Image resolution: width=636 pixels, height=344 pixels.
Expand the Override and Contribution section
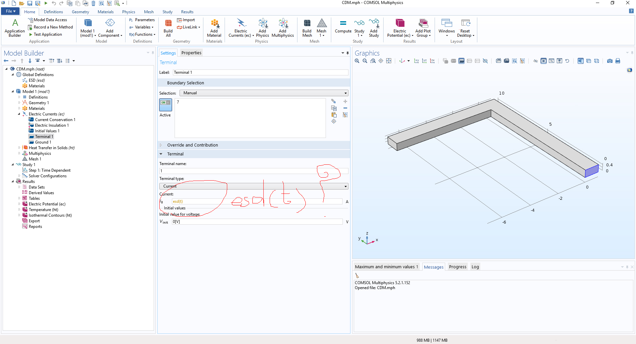point(192,145)
